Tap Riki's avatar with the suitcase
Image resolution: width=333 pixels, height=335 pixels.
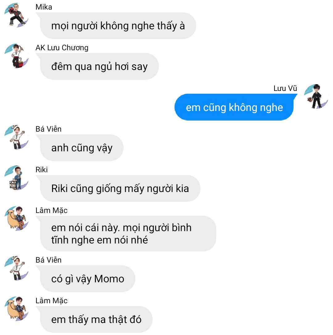(x=16, y=178)
